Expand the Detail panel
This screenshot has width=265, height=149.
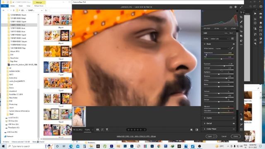205,123
